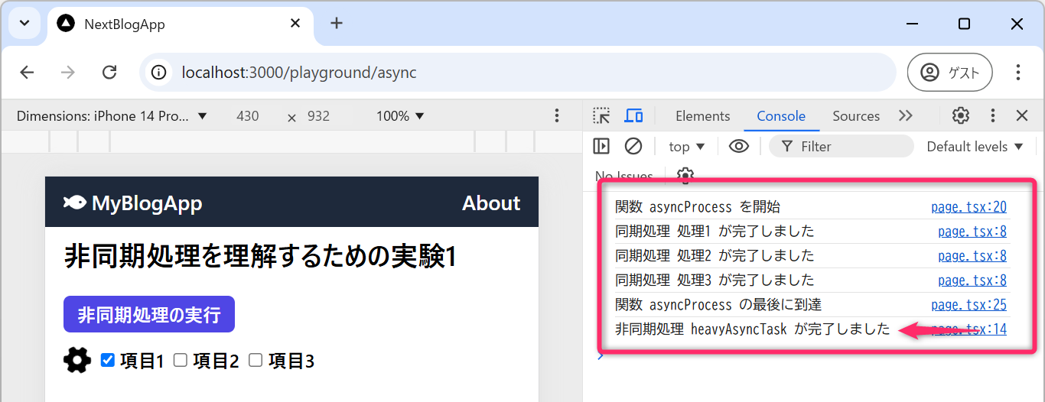Viewport: 1045px width, 402px height.
Task: Open the Dimensions device dropdown
Action: [x=112, y=116]
